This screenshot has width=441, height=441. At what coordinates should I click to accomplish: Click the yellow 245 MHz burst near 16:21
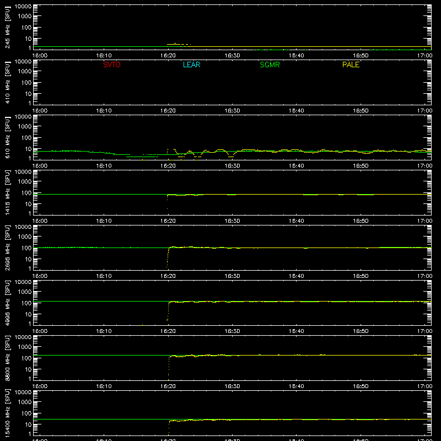pyautogui.click(x=179, y=44)
